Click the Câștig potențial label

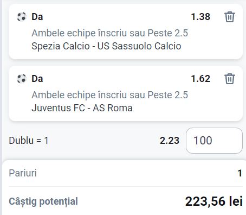point(43,201)
